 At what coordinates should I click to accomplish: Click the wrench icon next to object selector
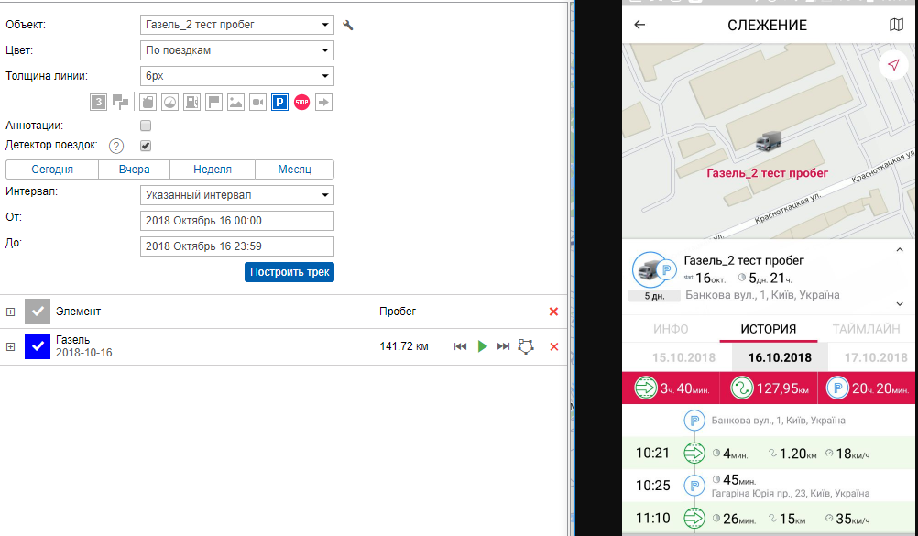pyautogui.click(x=348, y=26)
